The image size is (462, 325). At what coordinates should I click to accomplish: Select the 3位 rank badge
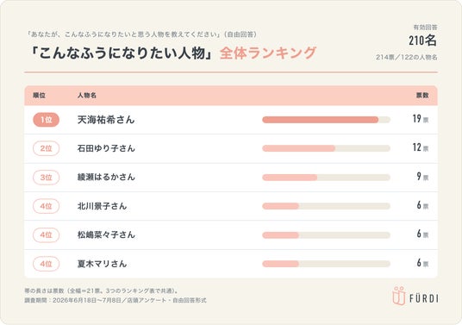click(46, 178)
